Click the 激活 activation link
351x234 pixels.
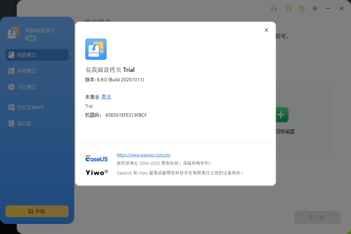pyautogui.click(x=106, y=97)
